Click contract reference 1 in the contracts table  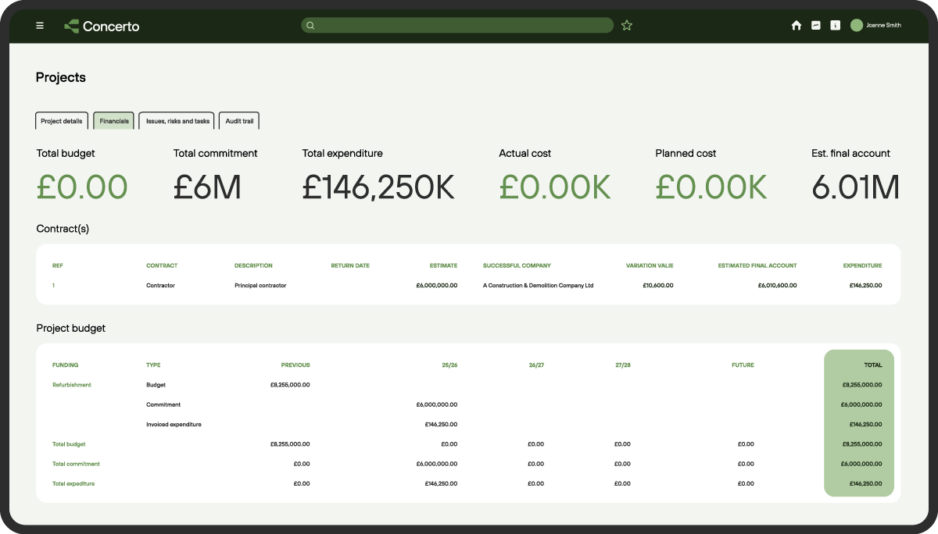pyautogui.click(x=53, y=285)
